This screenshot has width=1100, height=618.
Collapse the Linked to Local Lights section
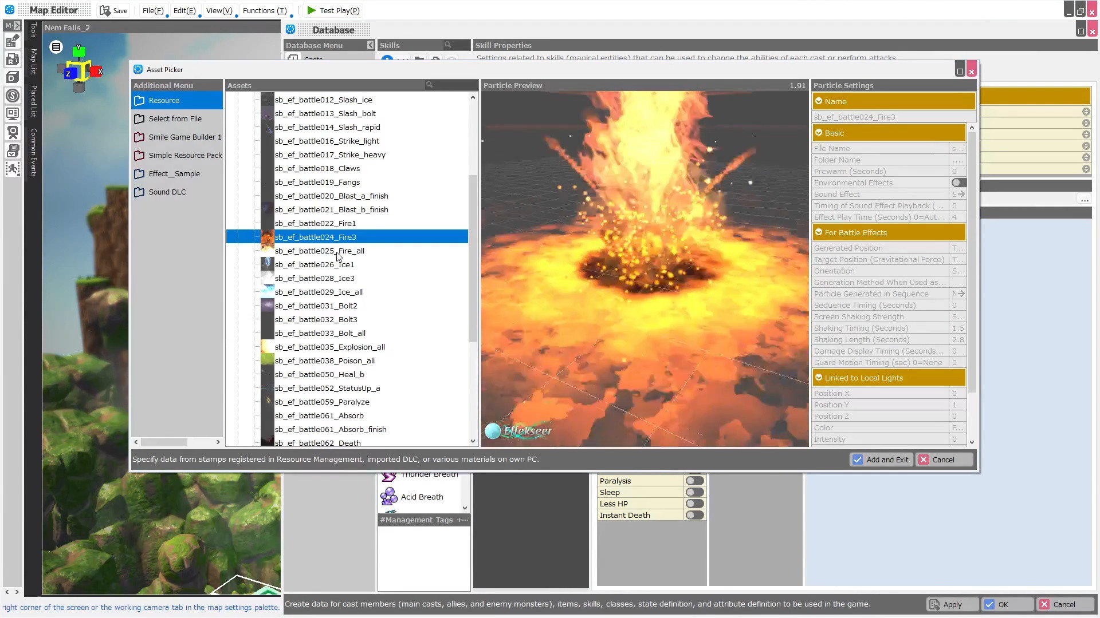point(820,377)
